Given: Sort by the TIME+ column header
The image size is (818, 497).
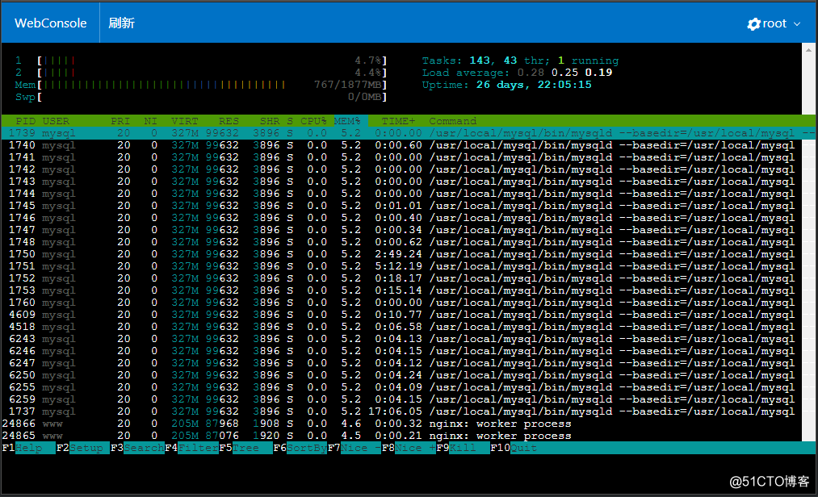Looking at the screenshot, I should coord(398,121).
